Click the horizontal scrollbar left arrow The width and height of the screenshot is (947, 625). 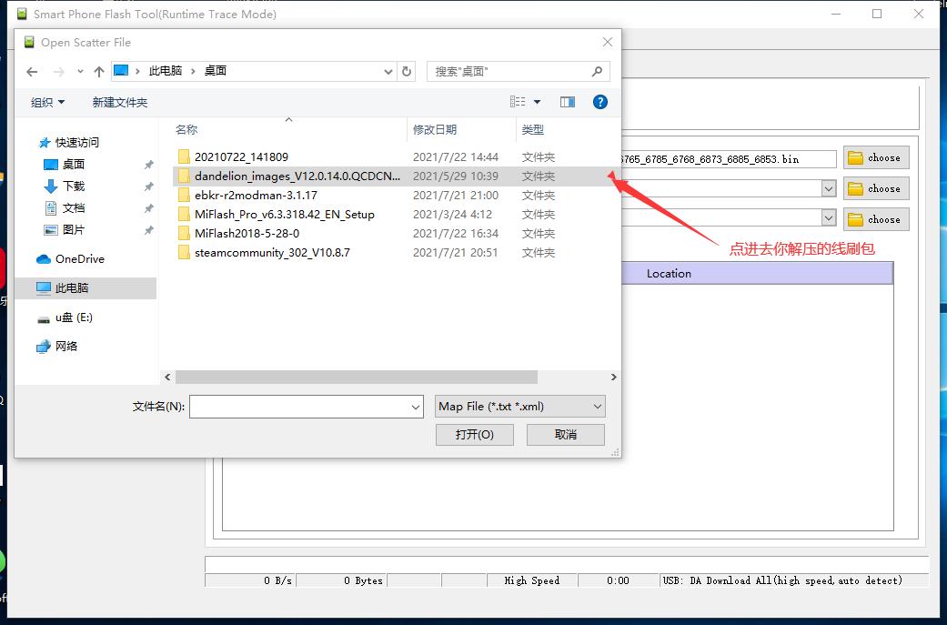point(167,377)
